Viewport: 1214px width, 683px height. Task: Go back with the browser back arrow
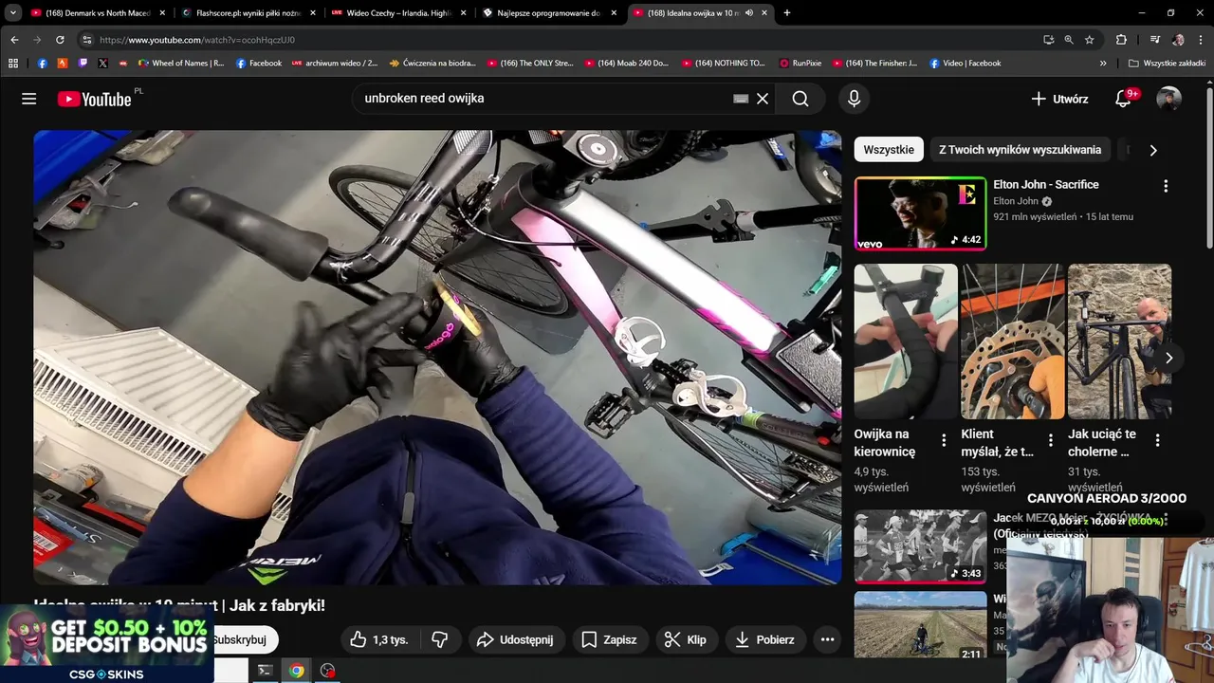pos(14,40)
